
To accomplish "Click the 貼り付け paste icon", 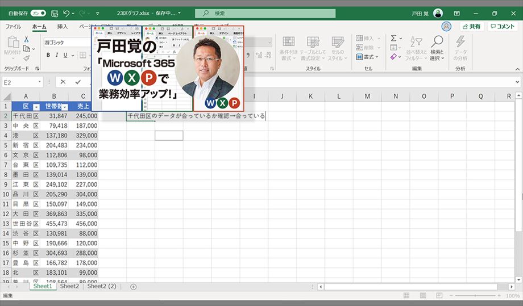I will click(13, 42).
